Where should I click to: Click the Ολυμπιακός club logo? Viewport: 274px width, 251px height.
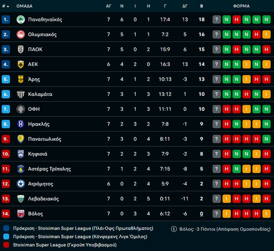[21, 34]
